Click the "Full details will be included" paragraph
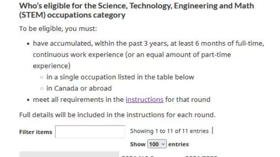Image resolution: width=280 pixels, height=157 pixels. [x=117, y=115]
